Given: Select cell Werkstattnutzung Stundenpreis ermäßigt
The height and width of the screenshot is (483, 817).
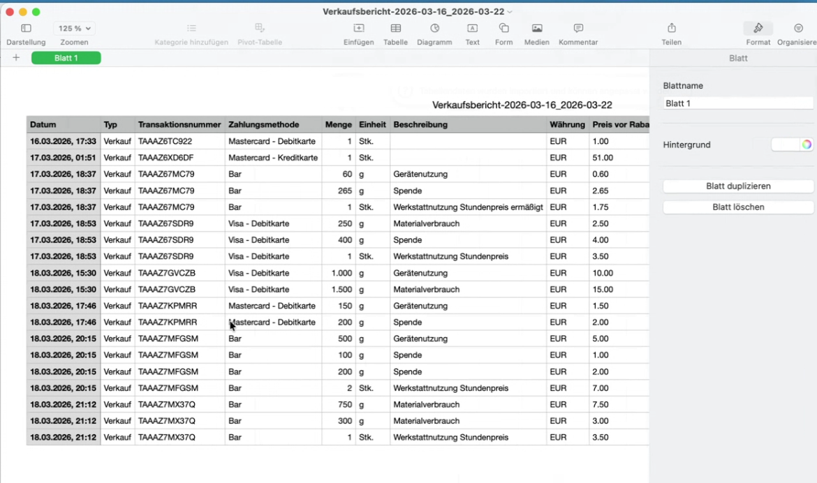Looking at the screenshot, I should [x=468, y=207].
